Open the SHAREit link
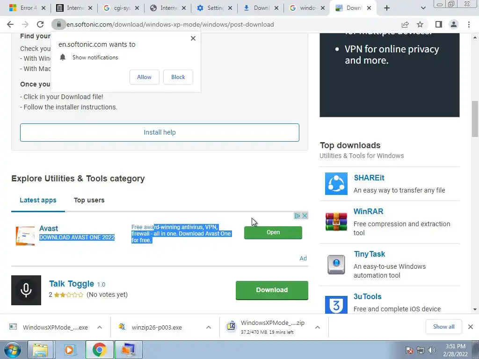Viewport: 479px width, 359px height. coord(369,178)
